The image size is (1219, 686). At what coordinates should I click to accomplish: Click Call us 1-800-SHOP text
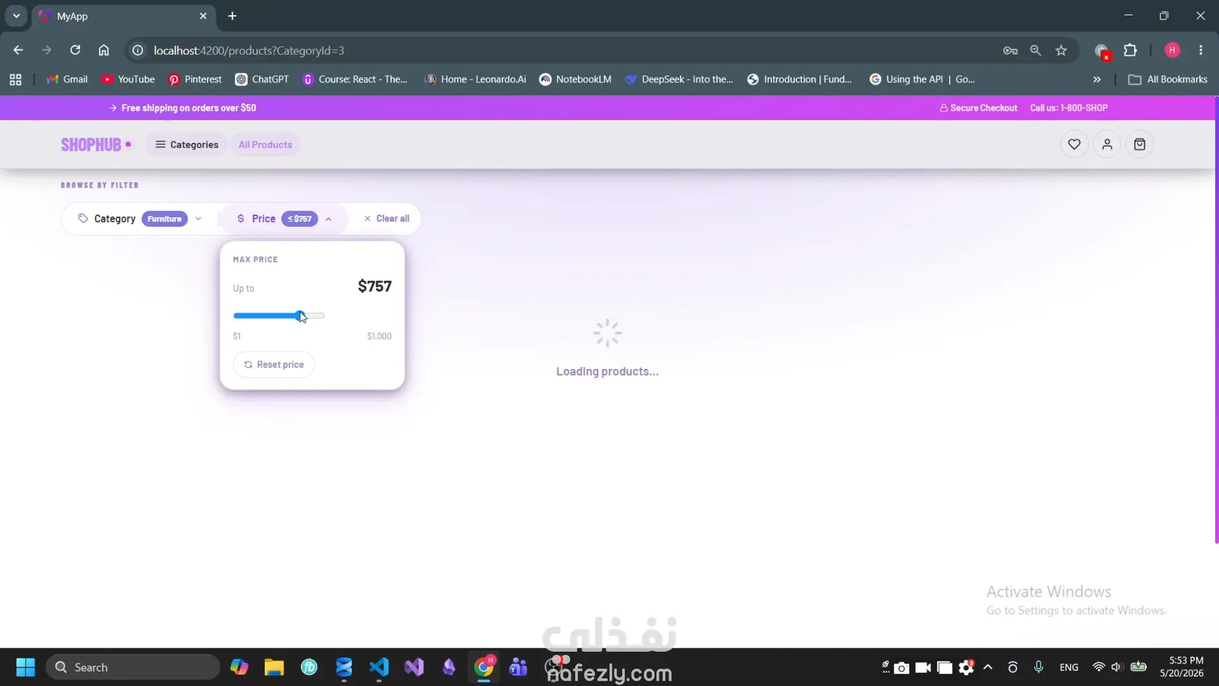pos(1069,108)
